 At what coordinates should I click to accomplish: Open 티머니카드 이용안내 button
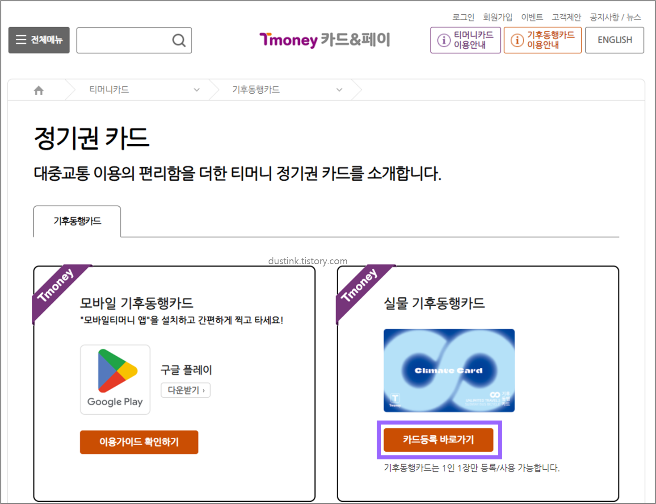465,40
